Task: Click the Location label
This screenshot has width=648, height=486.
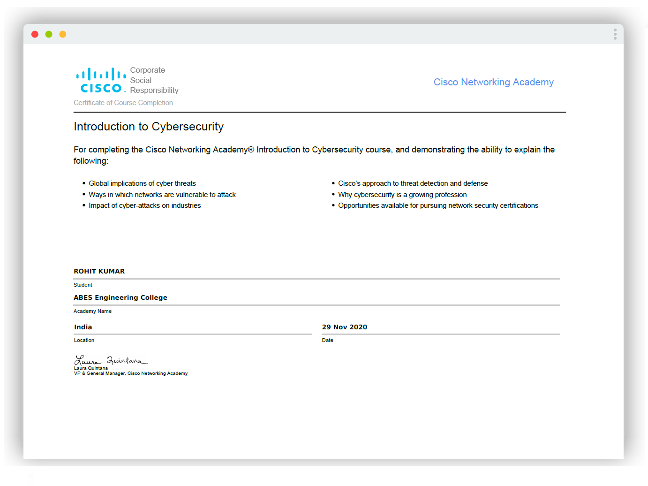Action: [84, 340]
